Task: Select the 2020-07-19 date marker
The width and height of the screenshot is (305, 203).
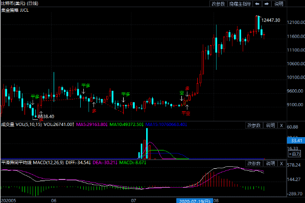Action: 195,201
